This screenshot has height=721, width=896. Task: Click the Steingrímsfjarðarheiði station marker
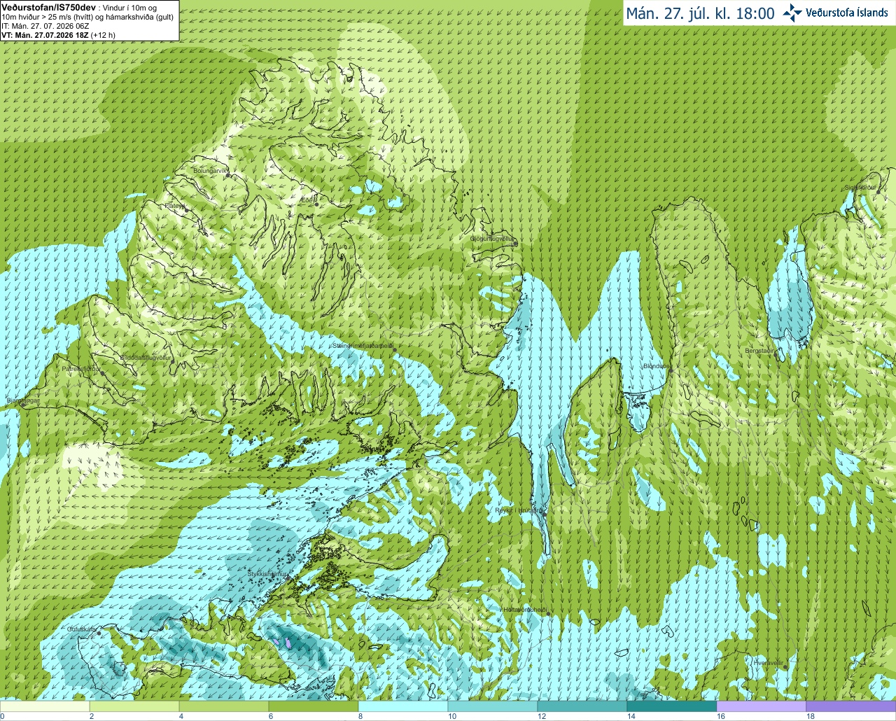[394, 349]
